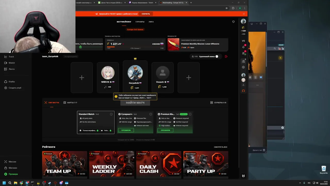Toggle the Групповой поиск switch
Image resolution: width=330 pixels, height=186 pixels.
click(217, 56)
